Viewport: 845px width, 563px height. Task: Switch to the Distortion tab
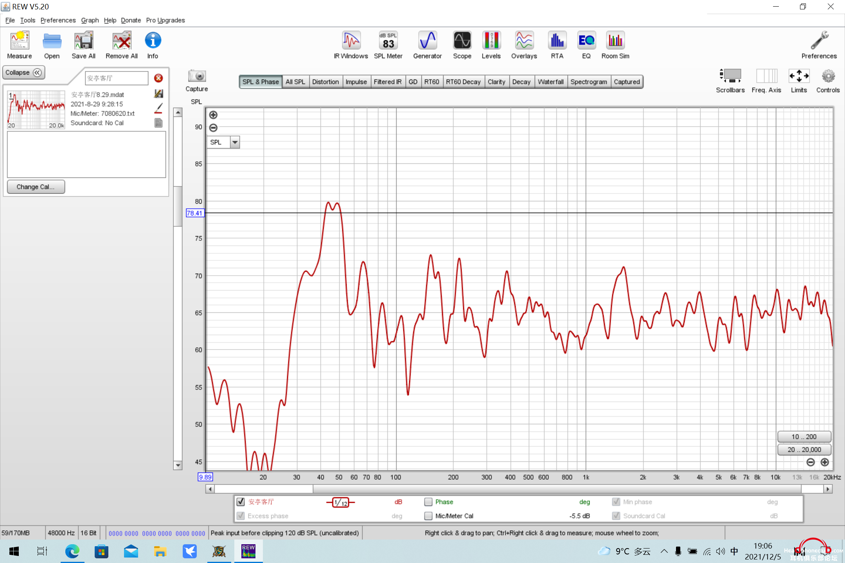click(325, 82)
